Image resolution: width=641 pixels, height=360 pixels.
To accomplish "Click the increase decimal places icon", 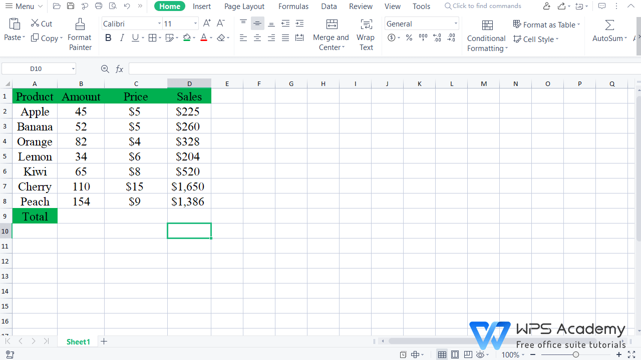I will 437,37.
